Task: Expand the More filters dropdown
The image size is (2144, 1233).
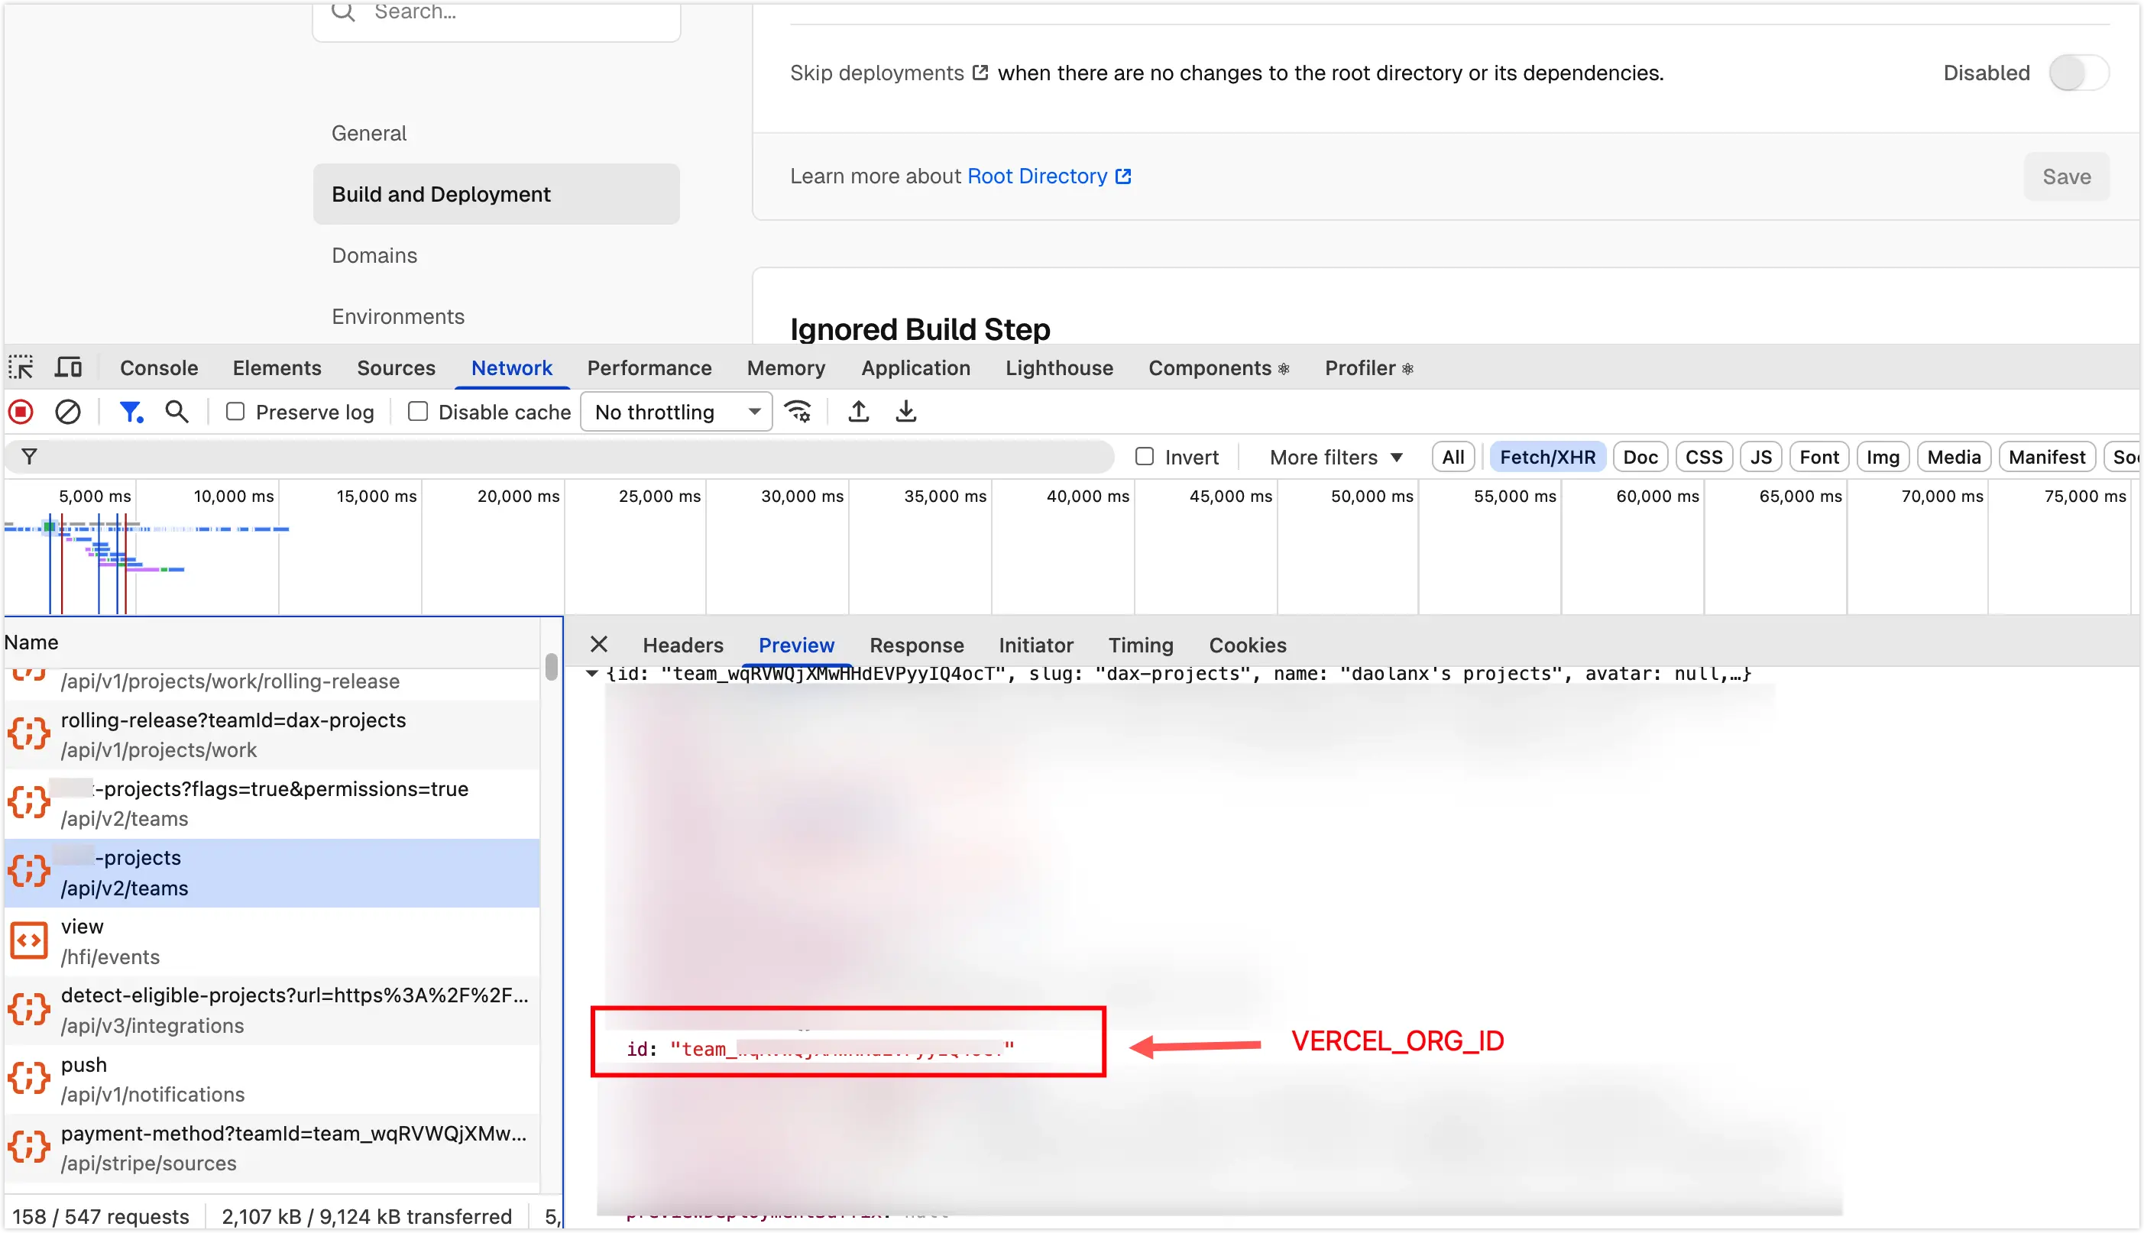Action: (1336, 458)
